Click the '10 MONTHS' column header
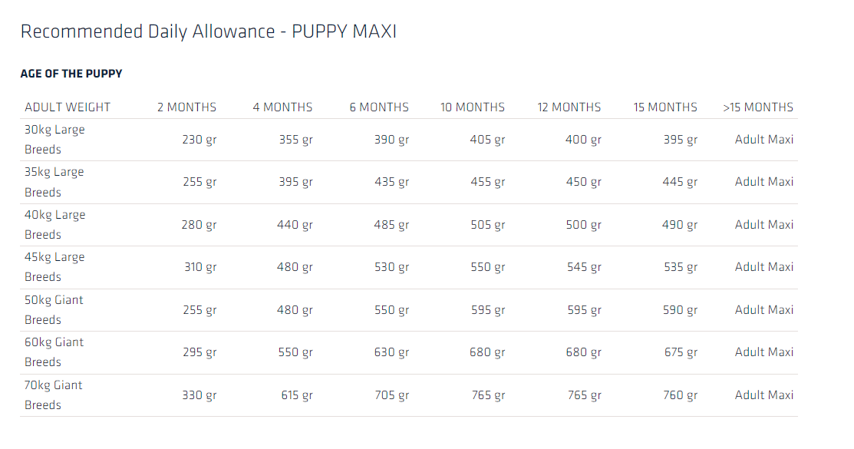Image resolution: width=854 pixels, height=449 pixels. [473, 107]
